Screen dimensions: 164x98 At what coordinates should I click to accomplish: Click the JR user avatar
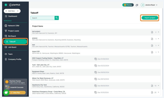143,5
